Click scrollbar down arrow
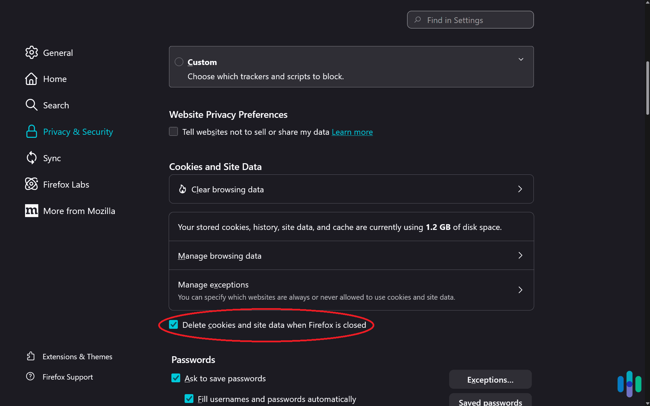This screenshot has width=650, height=406. 648,403
